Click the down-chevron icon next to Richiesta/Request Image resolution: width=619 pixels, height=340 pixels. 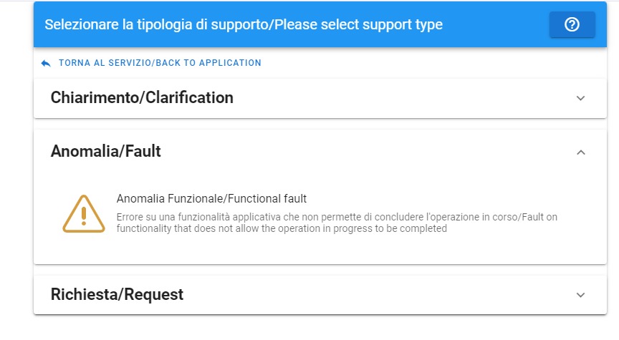coord(580,295)
